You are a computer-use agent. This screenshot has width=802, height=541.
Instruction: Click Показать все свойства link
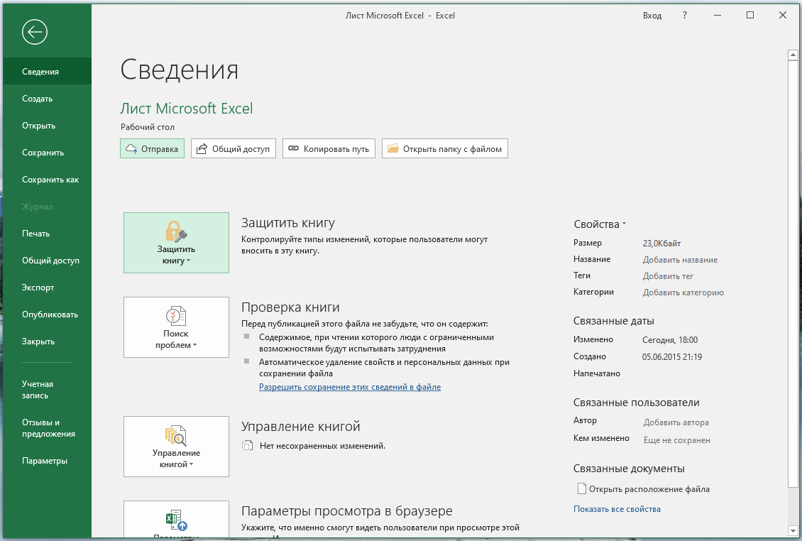617,509
